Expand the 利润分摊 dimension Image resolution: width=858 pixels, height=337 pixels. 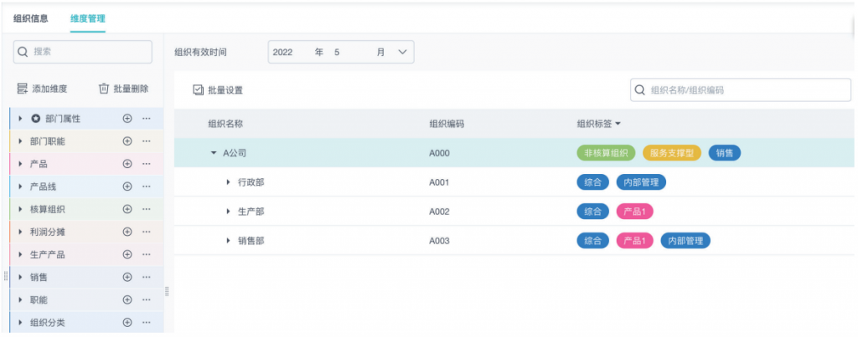click(21, 232)
